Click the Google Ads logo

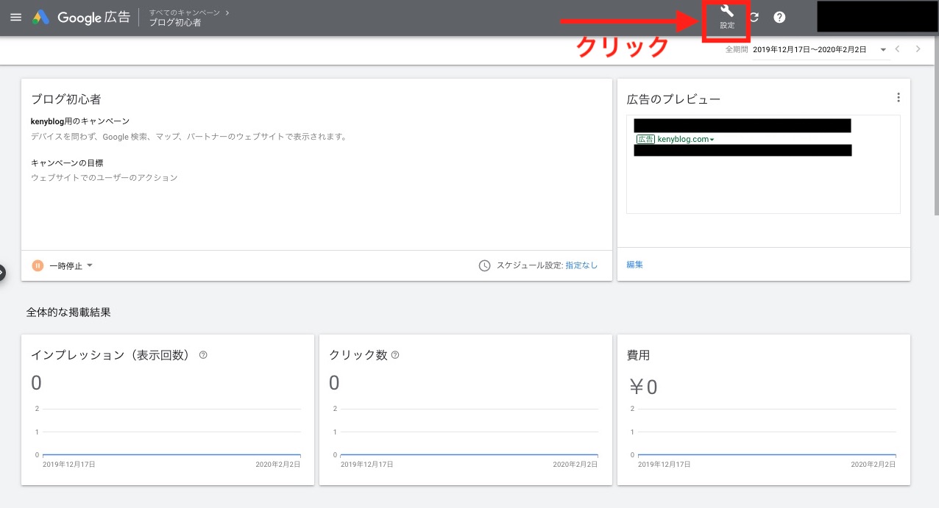coord(40,18)
